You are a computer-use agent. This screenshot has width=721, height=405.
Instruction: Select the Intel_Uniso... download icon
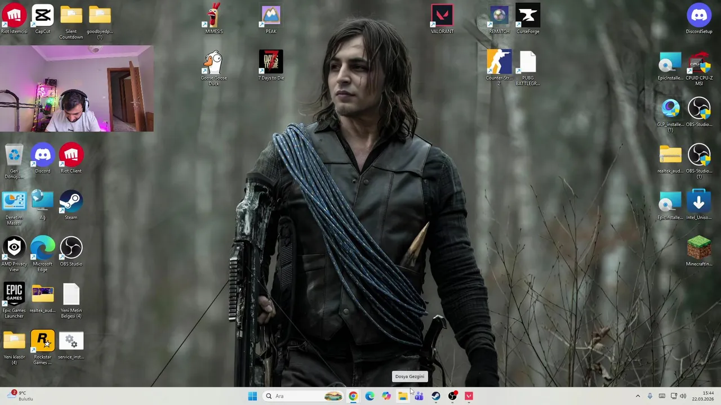[699, 205]
